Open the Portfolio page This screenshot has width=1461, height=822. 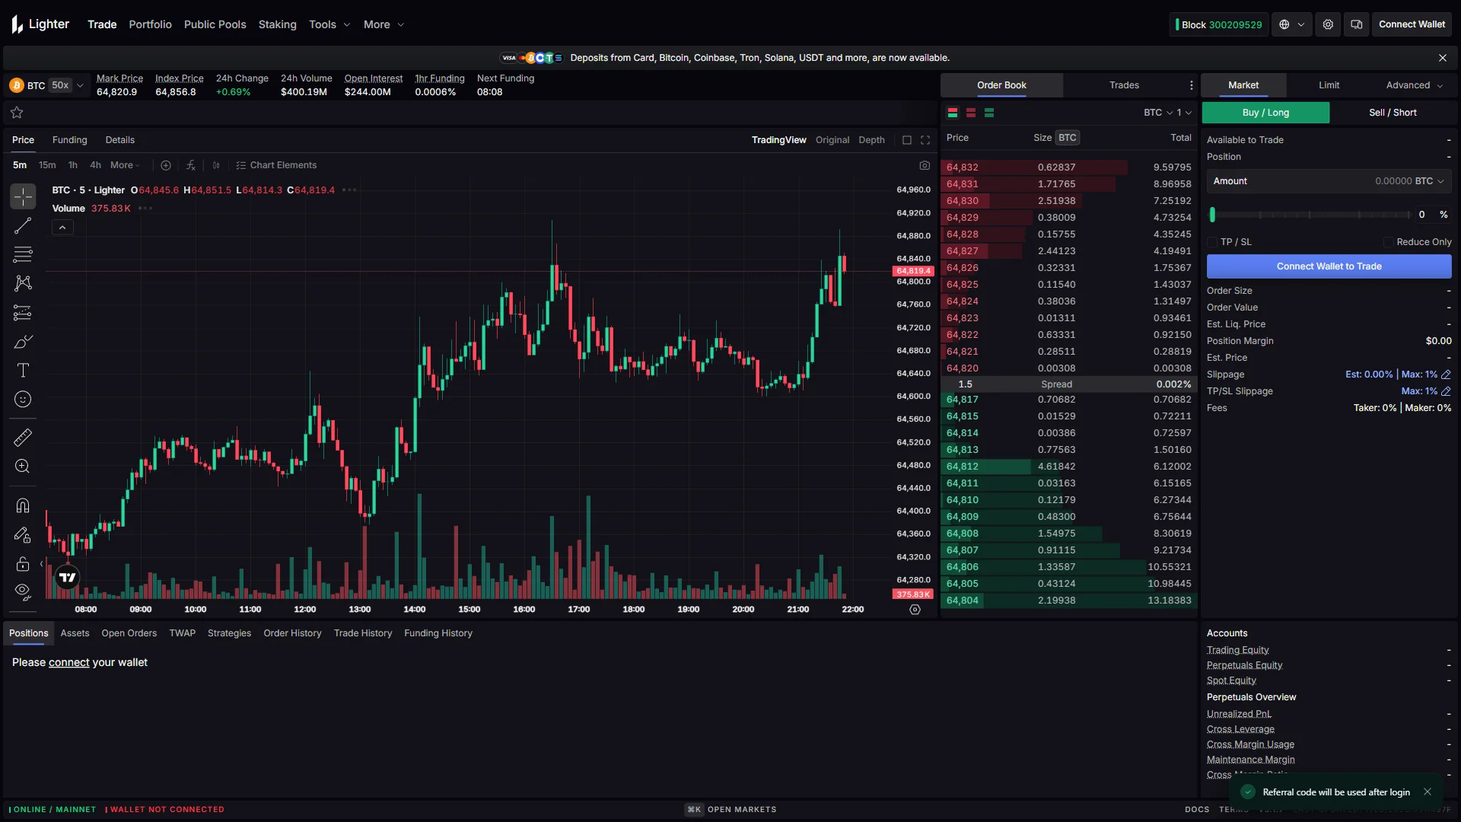point(150,24)
